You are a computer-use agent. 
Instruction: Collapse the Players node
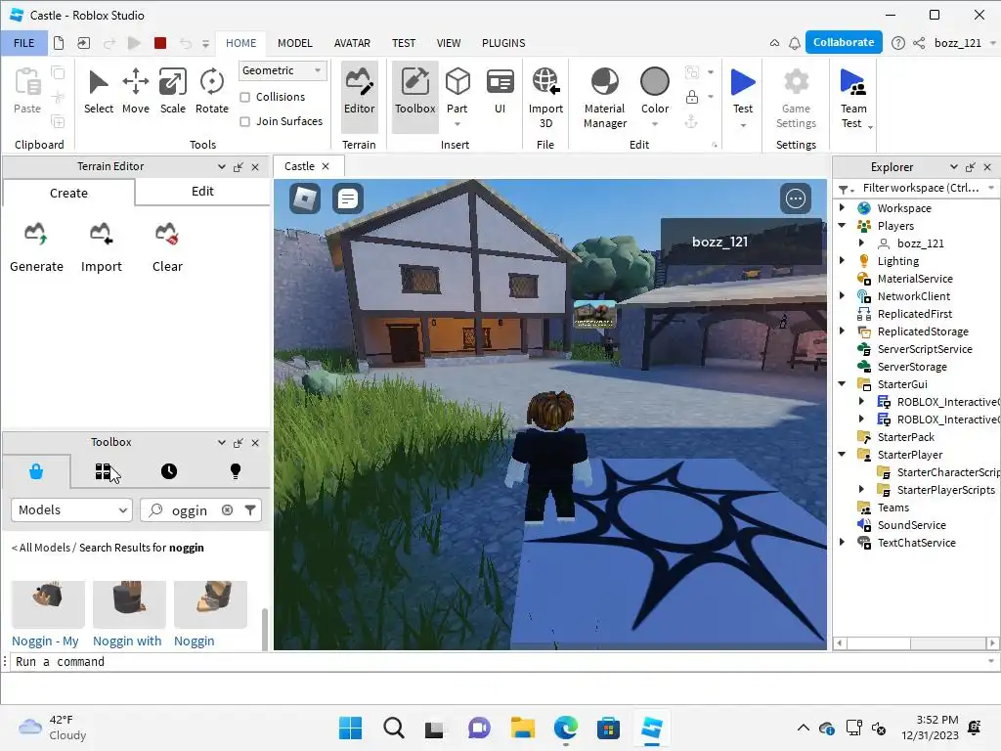842,226
